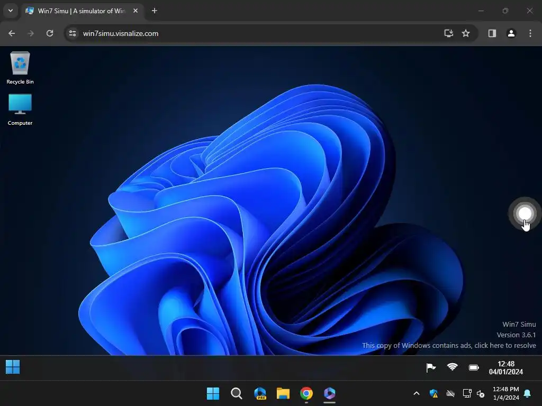The width and height of the screenshot is (542, 406).
Task: Open the Clipchamp app in taskbar
Action: tap(329, 393)
